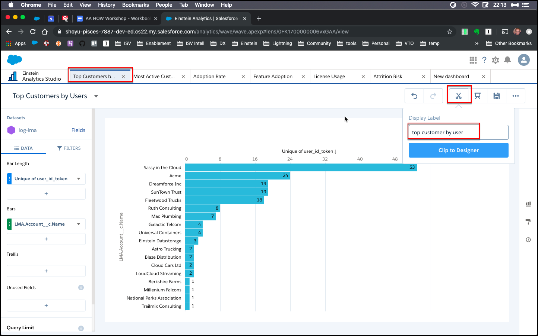Viewport: 538px width, 336px height.
Task: Go to Chrome home page icon
Action: [x=45, y=32]
